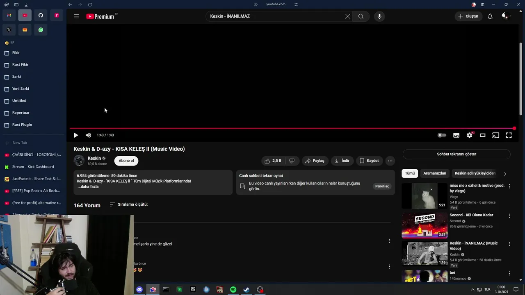Open the more actions ellipsis beside Kaydet
Image resolution: width=525 pixels, height=295 pixels.
point(390,161)
